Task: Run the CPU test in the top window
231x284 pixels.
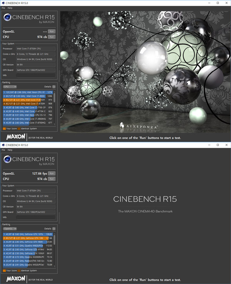Action: [x=51, y=37]
